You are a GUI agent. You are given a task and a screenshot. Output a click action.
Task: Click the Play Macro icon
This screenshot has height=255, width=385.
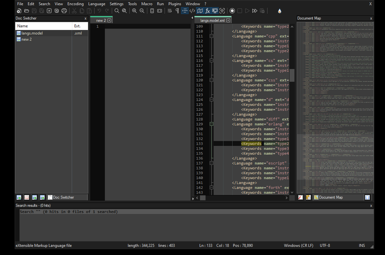247,11
